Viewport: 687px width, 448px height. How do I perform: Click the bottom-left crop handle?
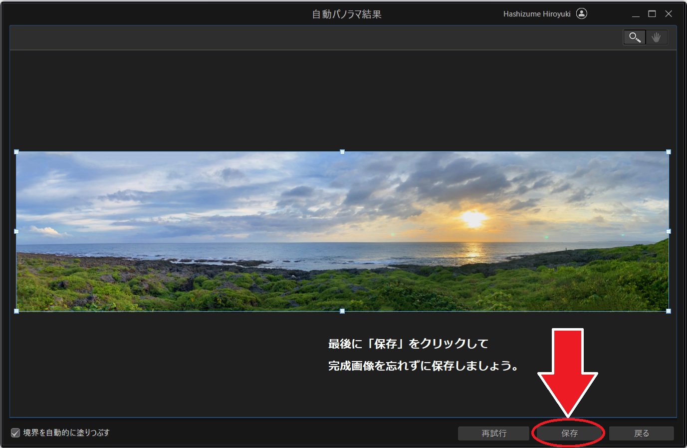coord(16,311)
